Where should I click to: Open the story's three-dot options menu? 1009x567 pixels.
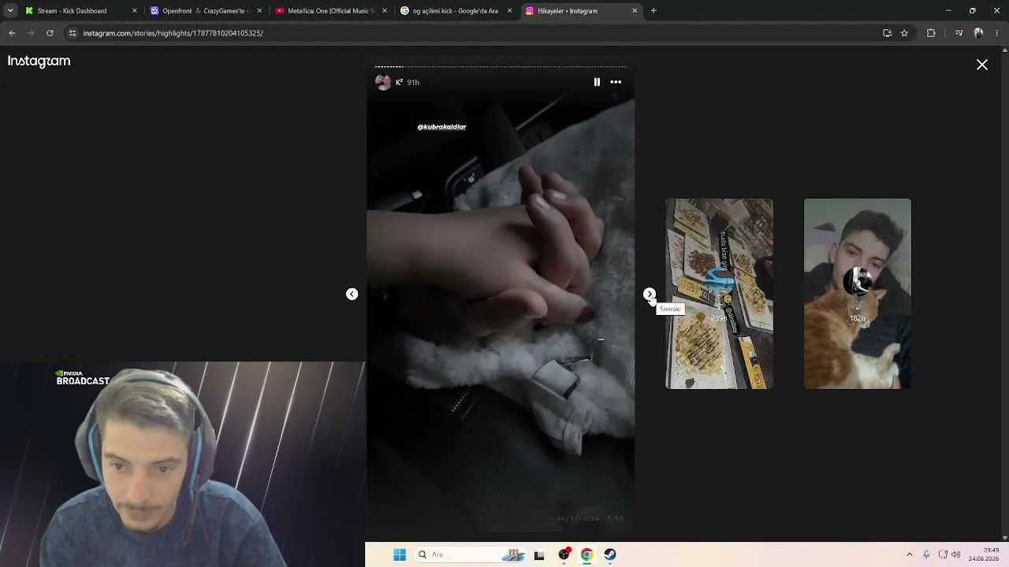(x=616, y=82)
